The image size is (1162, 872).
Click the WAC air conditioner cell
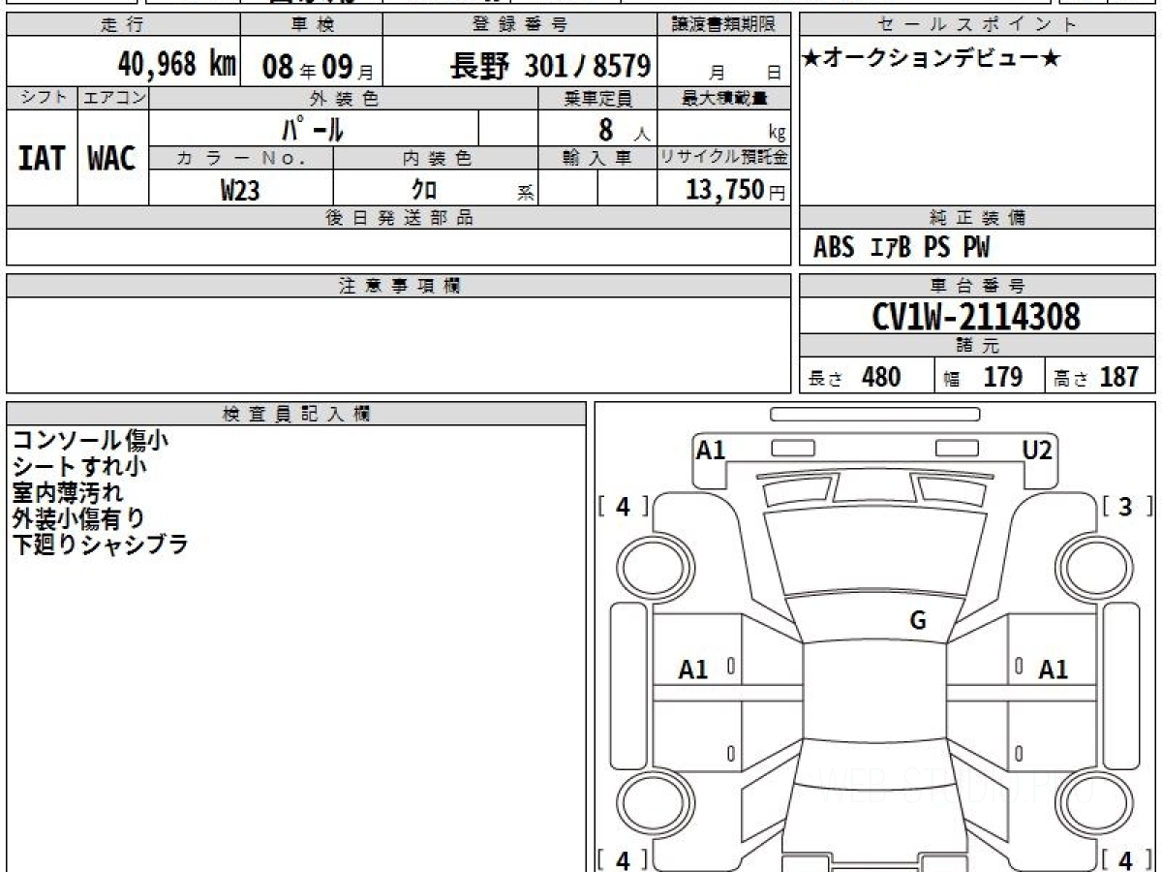(x=112, y=159)
